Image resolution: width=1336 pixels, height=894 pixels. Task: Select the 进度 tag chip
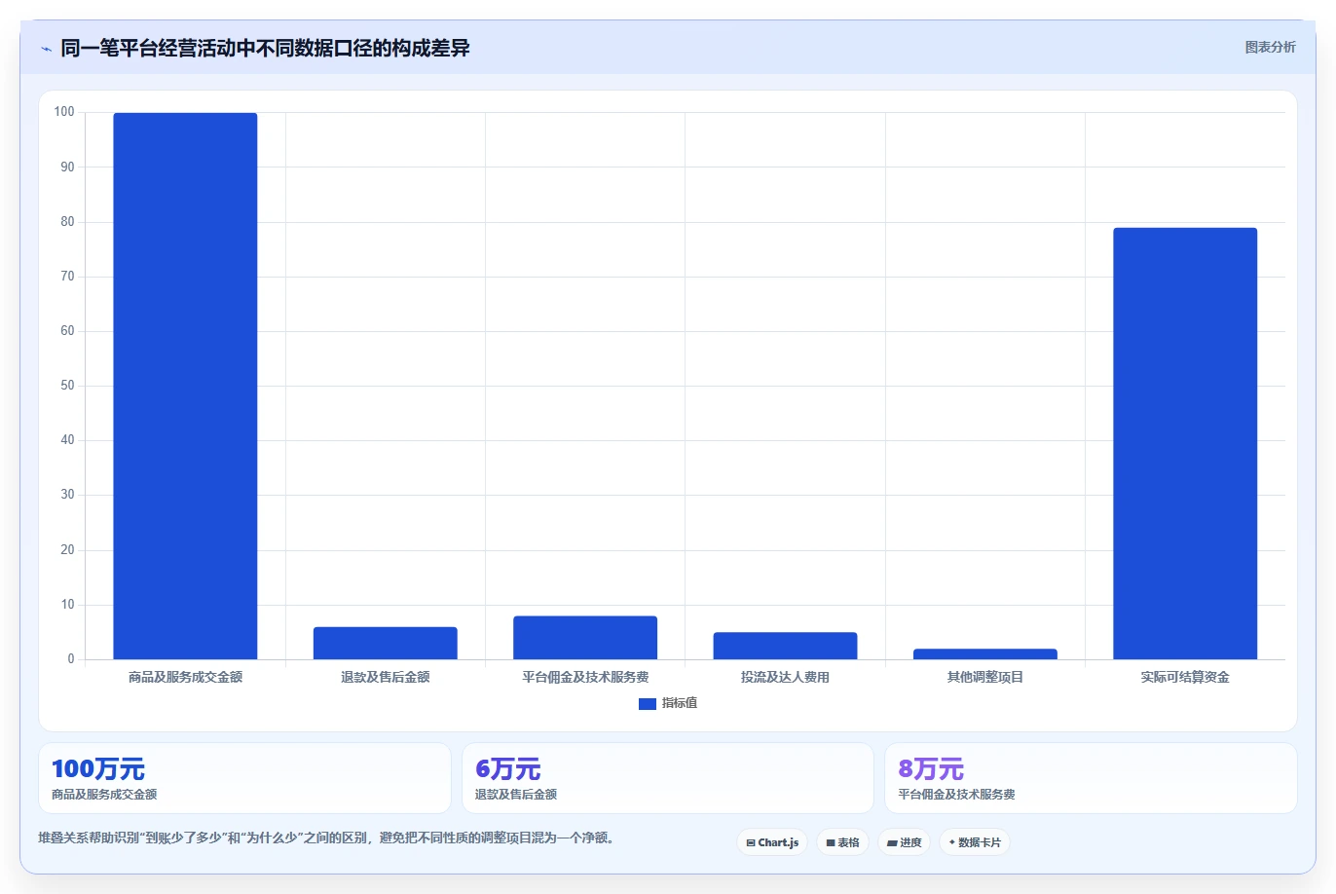pos(904,842)
